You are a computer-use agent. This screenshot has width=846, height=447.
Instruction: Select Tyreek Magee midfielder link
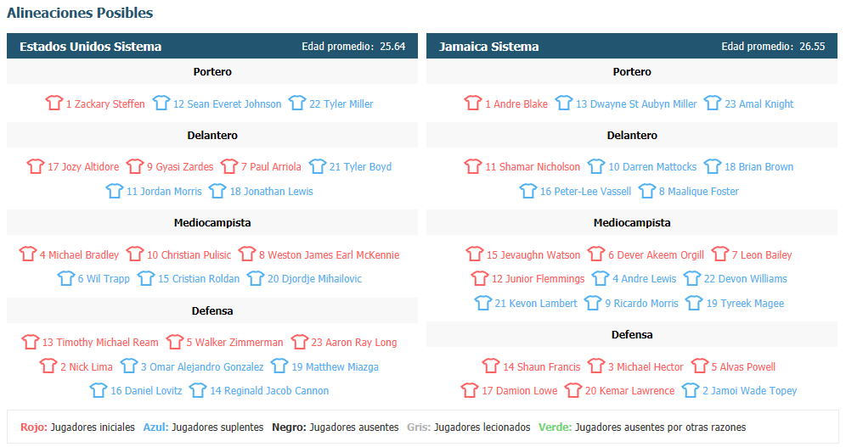click(745, 303)
